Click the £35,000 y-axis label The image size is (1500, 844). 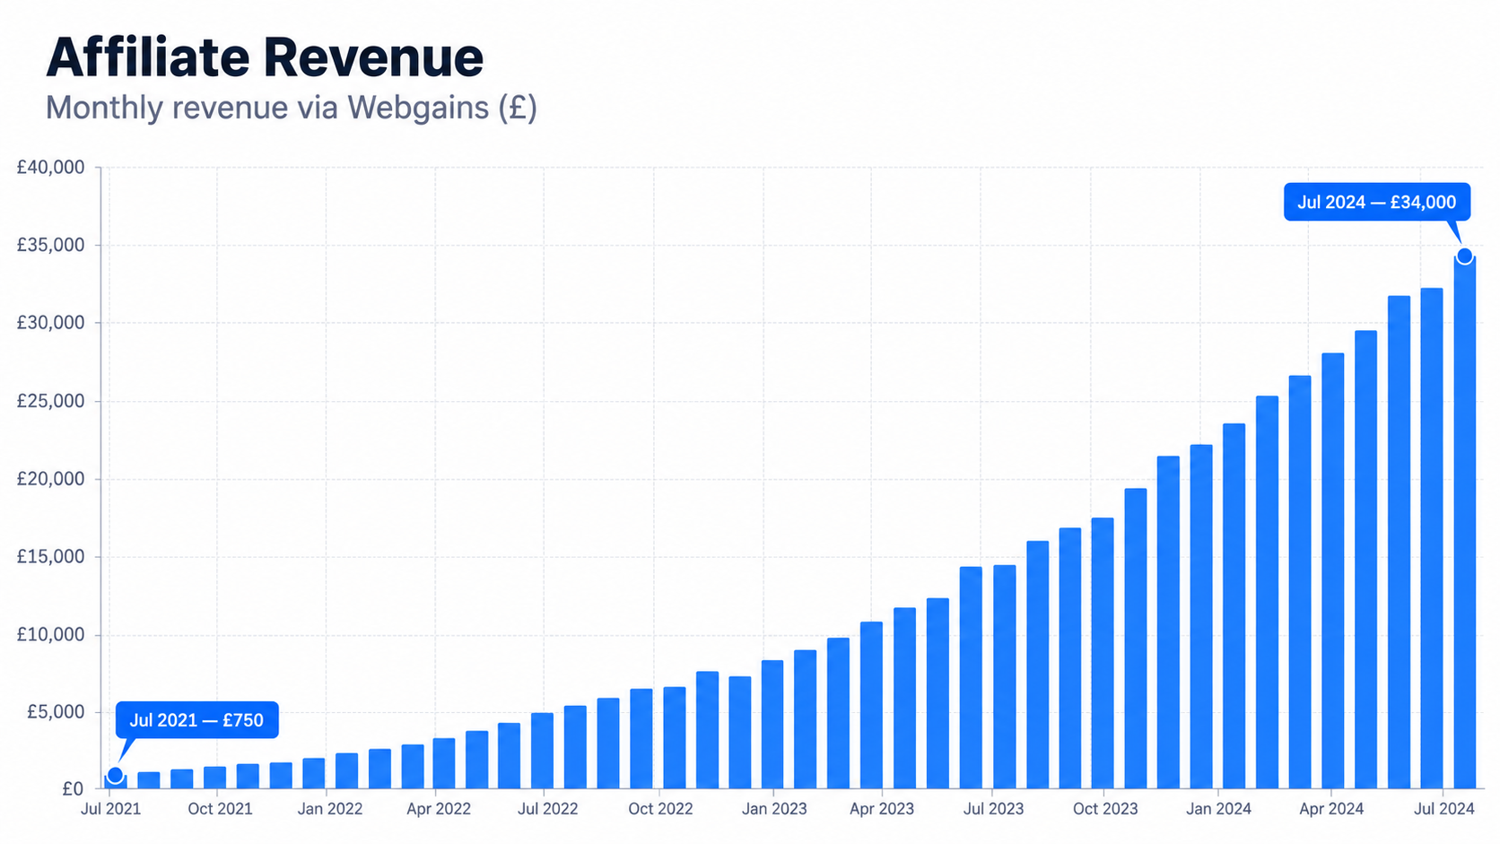(51, 245)
